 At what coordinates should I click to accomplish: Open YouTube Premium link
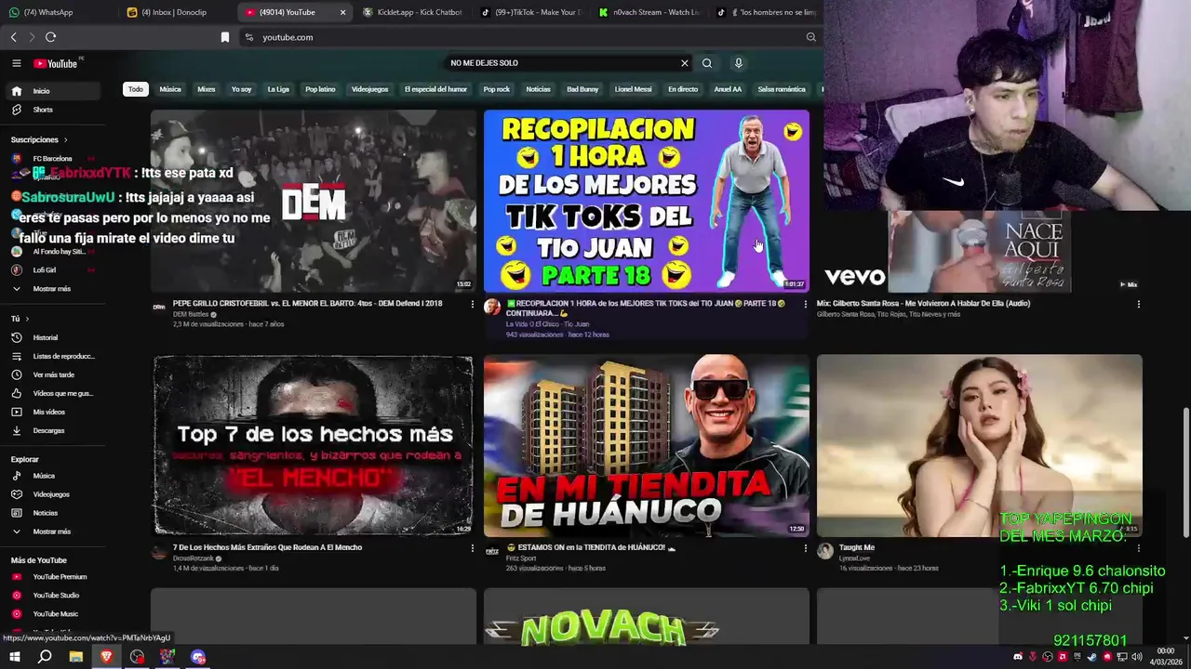pos(52,577)
